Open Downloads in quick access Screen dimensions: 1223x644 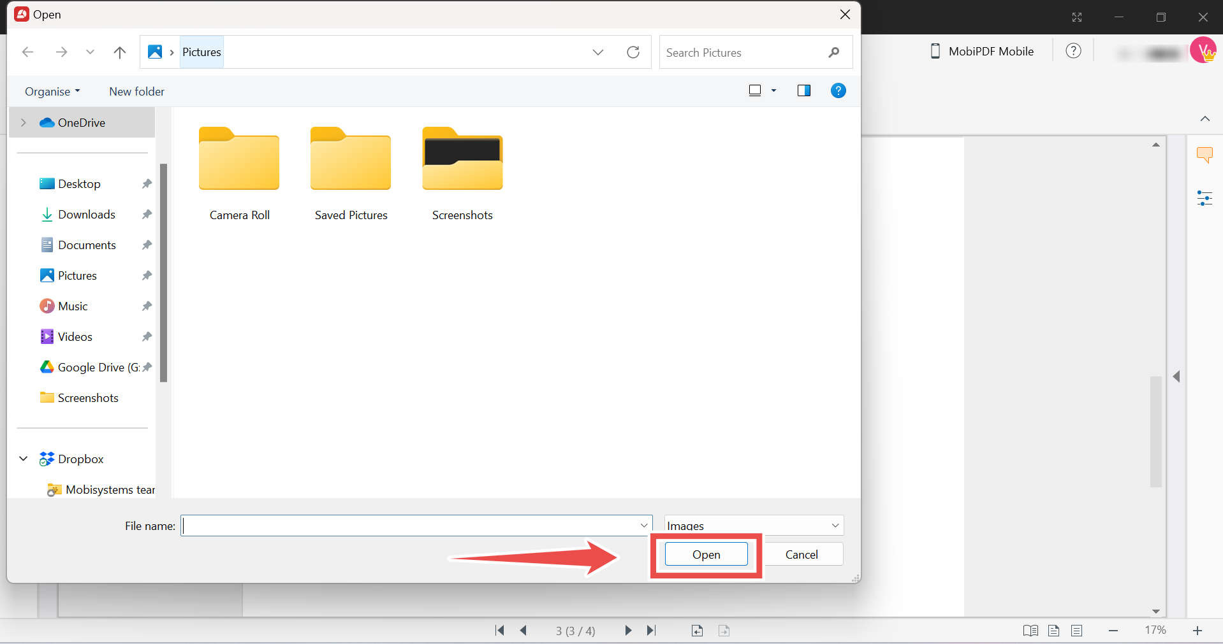point(87,214)
